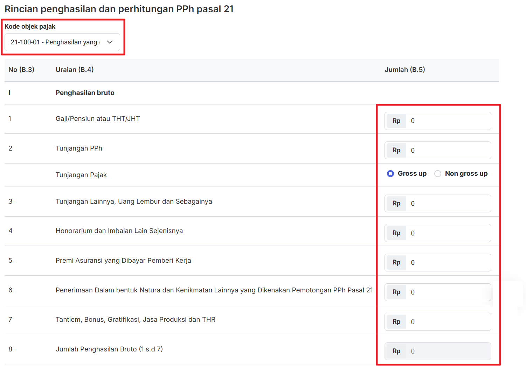
Task: Click the Tunjangan Pajak row label
Action: pyautogui.click(x=81, y=175)
